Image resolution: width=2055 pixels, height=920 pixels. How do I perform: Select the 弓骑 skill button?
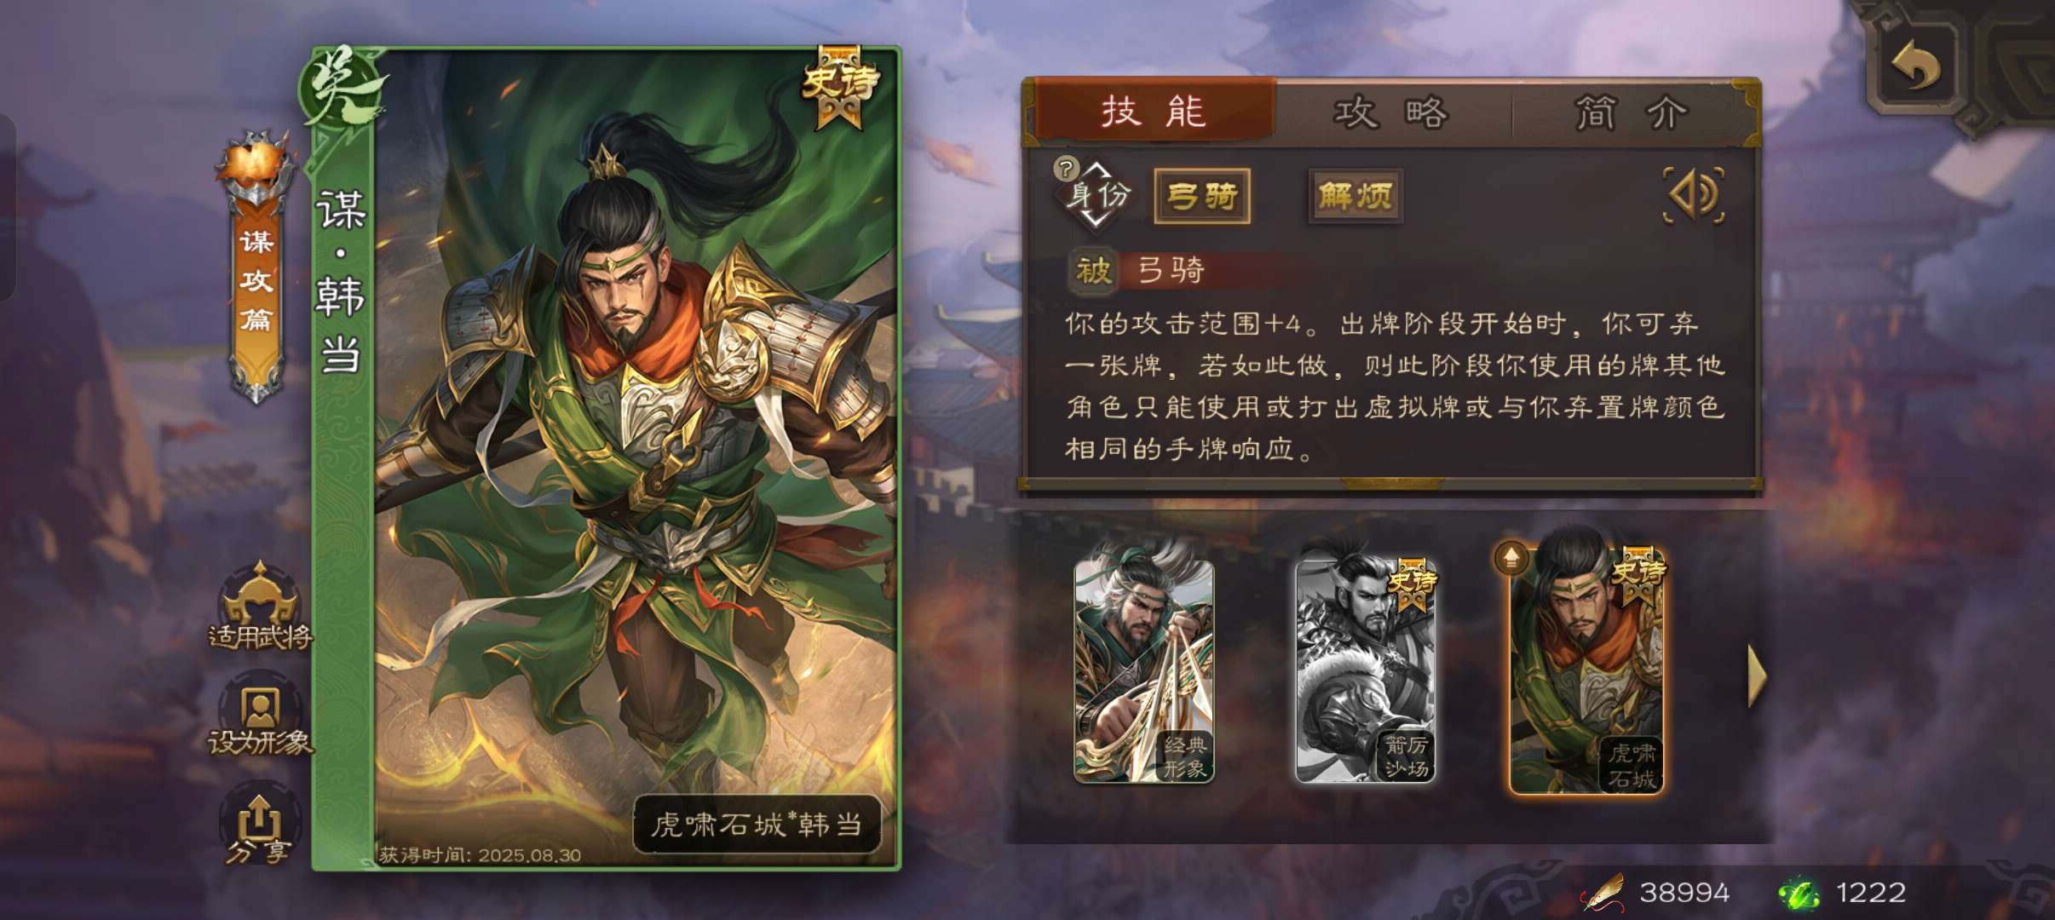click(x=1202, y=197)
